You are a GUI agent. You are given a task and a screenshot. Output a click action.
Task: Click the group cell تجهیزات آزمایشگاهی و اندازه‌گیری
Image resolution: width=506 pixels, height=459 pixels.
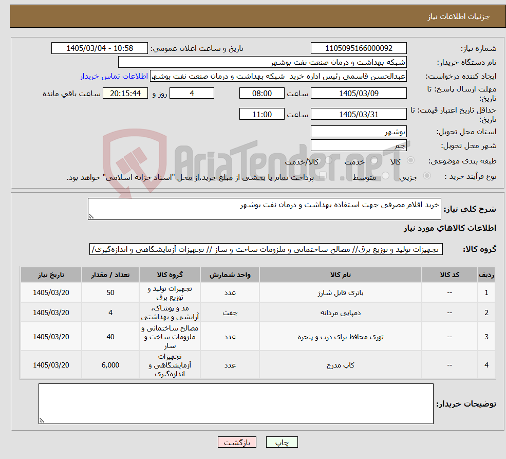(170, 365)
